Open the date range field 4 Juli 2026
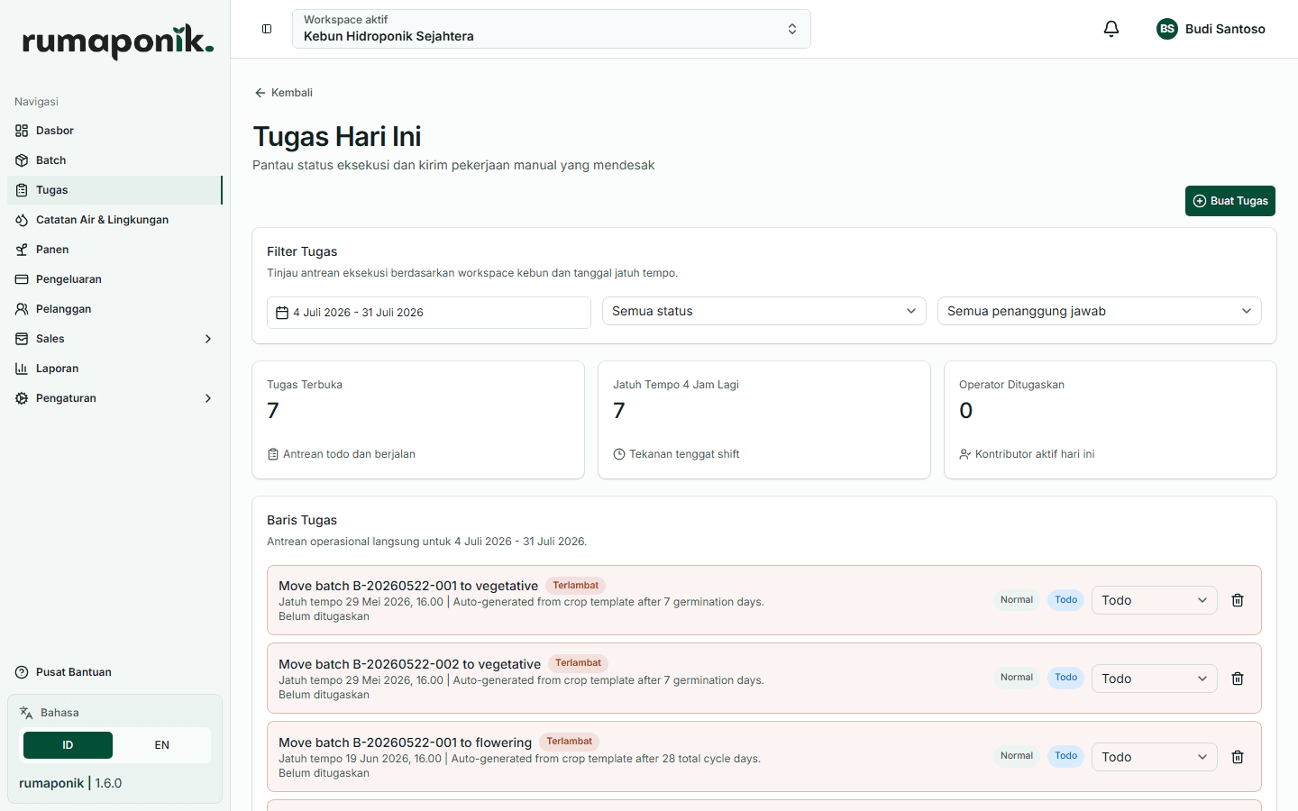Screen dimensions: 1298x811 [429, 313]
